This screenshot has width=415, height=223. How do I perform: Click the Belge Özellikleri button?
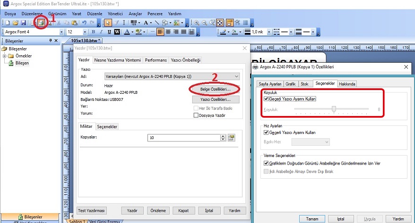215,89
